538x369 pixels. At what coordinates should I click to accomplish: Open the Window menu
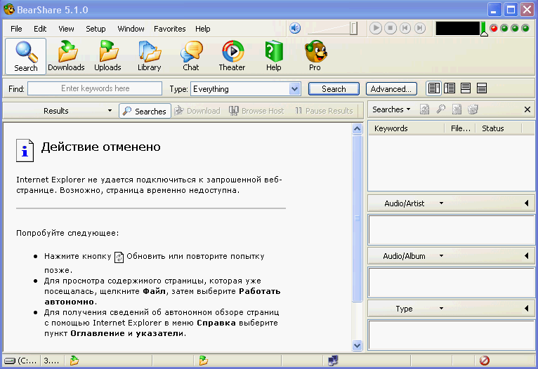click(x=131, y=29)
